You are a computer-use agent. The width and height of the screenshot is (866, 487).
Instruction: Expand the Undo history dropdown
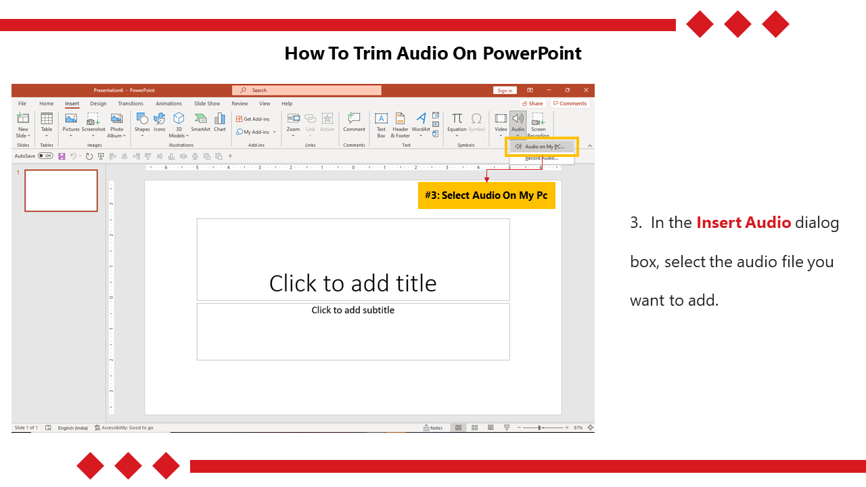(x=80, y=156)
